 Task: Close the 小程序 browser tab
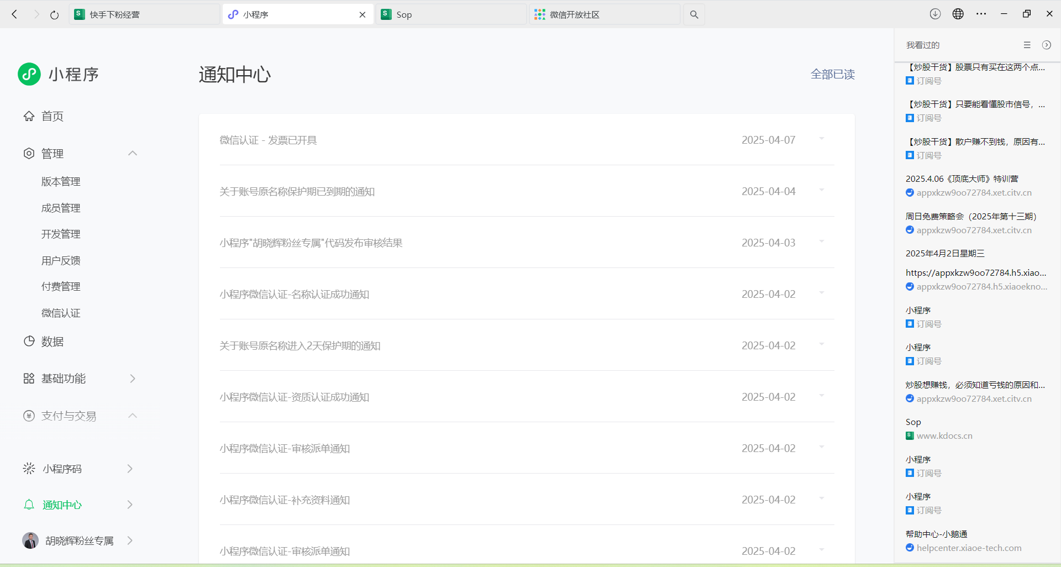(363, 15)
